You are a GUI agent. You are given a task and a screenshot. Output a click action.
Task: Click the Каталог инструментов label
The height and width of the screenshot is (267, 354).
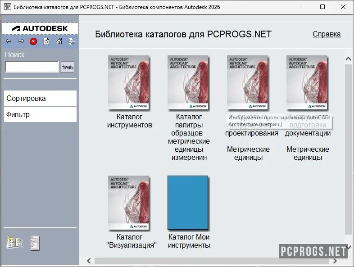point(129,121)
